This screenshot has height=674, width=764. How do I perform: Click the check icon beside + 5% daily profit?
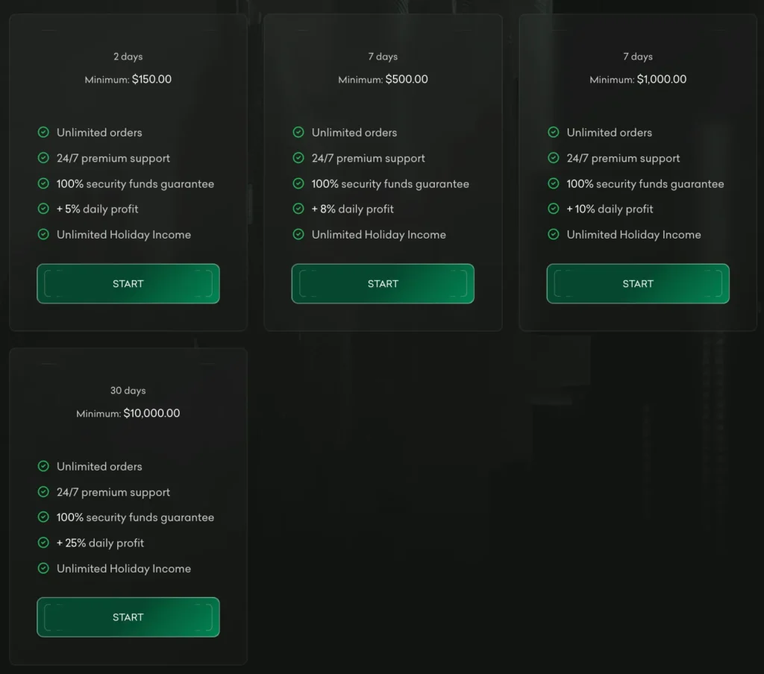click(43, 209)
